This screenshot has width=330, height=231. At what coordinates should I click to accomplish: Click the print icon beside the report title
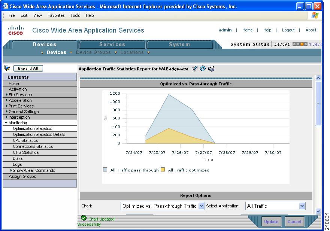click(211, 69)
